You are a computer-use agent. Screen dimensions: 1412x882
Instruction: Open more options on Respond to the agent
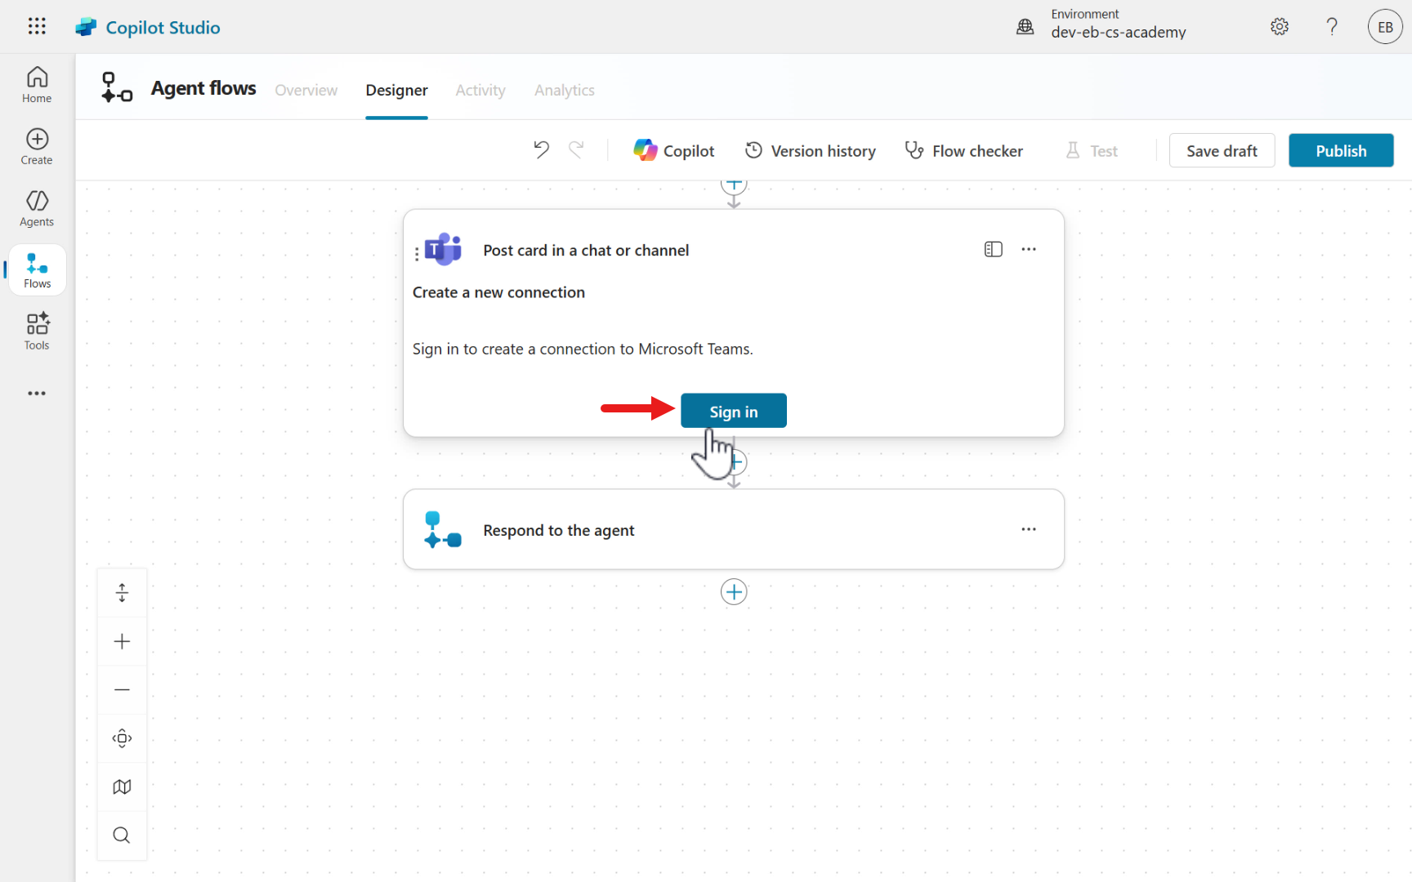[x=1029, y=529]
